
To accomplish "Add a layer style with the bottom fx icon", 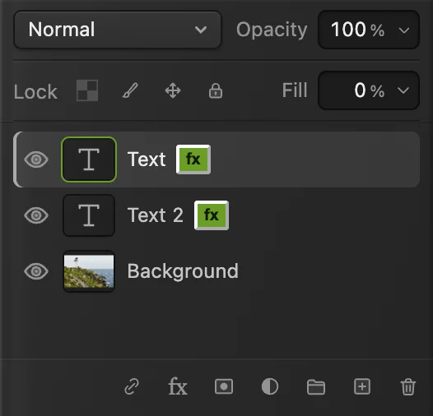I will (178, 386).
